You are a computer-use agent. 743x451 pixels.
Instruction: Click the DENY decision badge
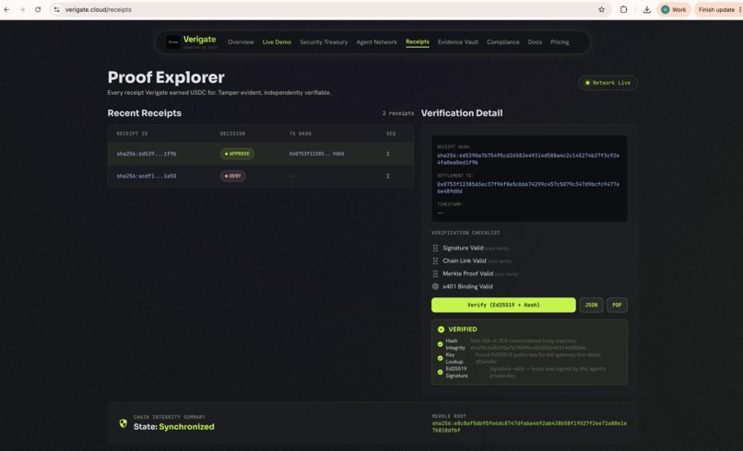[x=232, y=176]
